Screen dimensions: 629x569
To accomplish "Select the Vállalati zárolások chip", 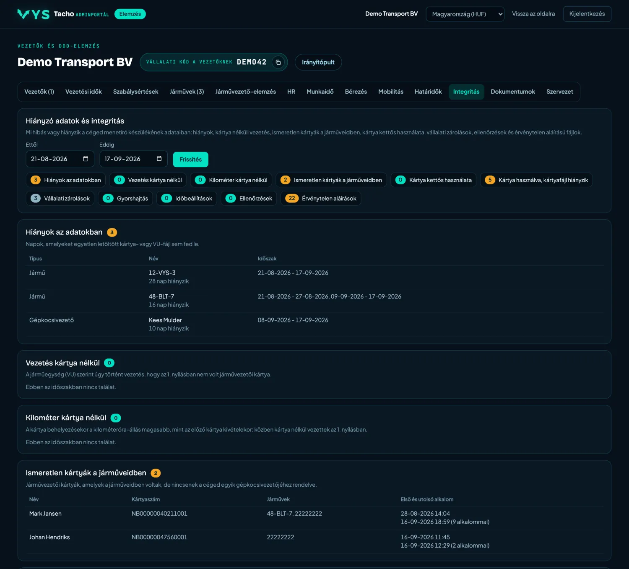I will pos(60,199).
